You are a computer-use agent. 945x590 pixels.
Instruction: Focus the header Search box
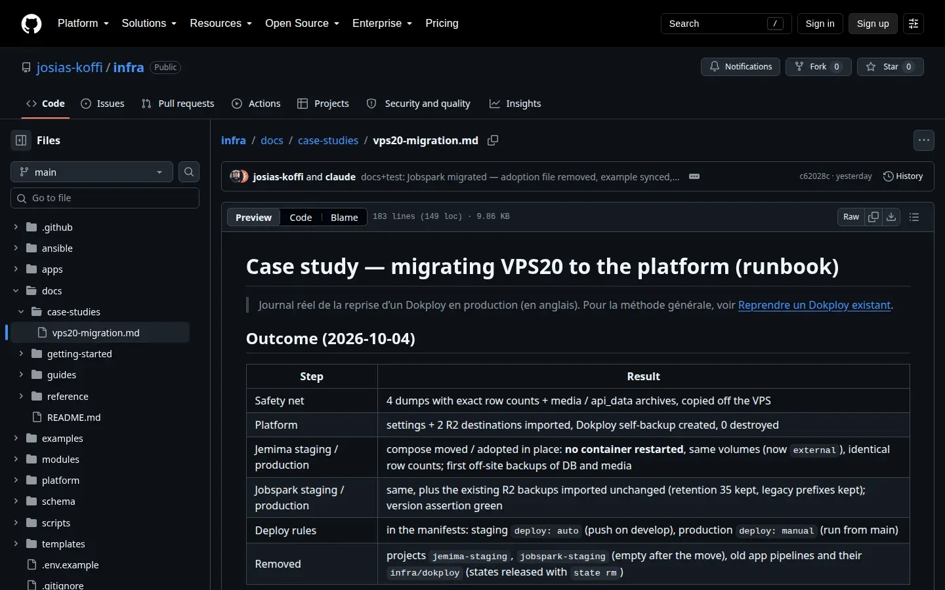[726, 24]
